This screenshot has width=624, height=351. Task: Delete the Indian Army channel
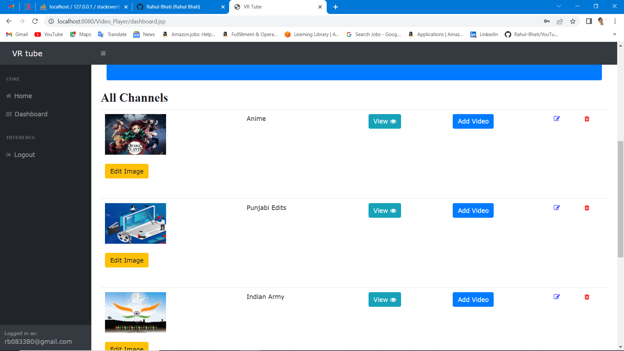click(x=587, y=297)
